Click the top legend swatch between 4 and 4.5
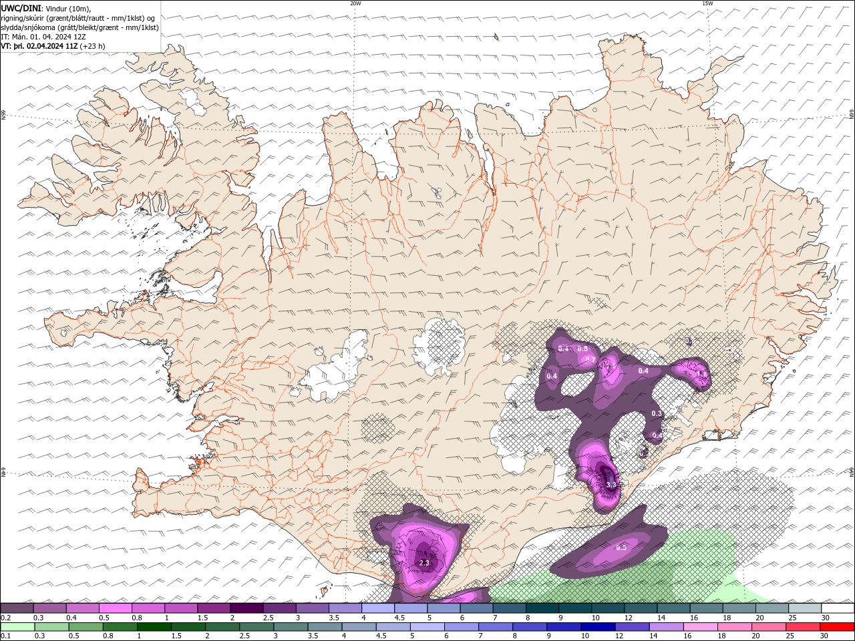 click(x=378, y=608)
